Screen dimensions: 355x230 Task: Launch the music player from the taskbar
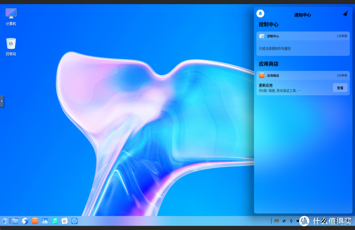[x=55, y=221]
